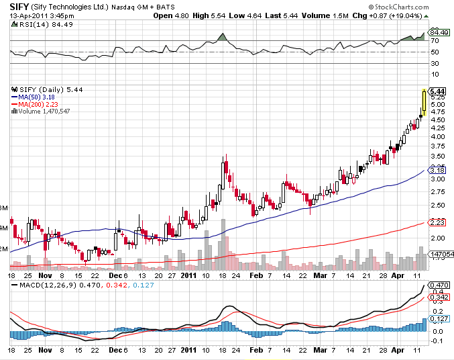This screenshot has height=360, width=454.
Task: Click the Chg +0.87 (+19.04%) value
Action: [x=387, y=15]
